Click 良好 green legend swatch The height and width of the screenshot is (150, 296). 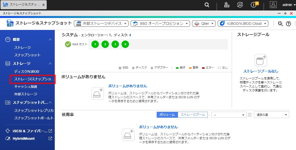click(177, 68)
